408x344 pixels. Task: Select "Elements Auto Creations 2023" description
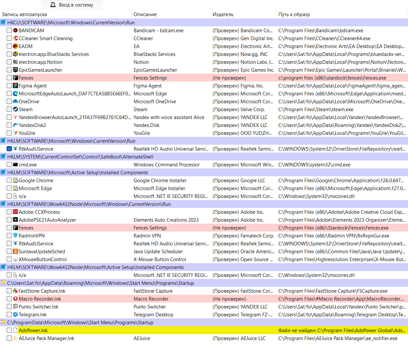click(x=166, y=220)
